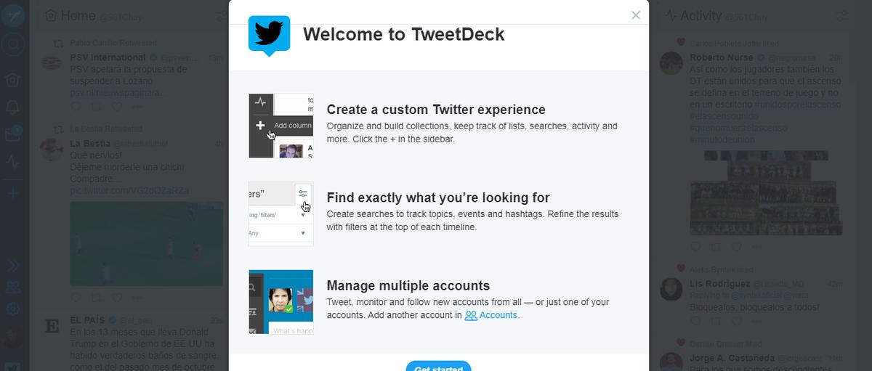This screenshot has height=371, width=872.
Task: Like the PSV International tweet
Action: (116, 107)
